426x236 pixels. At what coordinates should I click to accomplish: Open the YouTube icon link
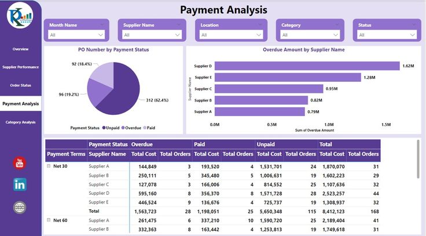pyautogui.click(x=20, y=163)
